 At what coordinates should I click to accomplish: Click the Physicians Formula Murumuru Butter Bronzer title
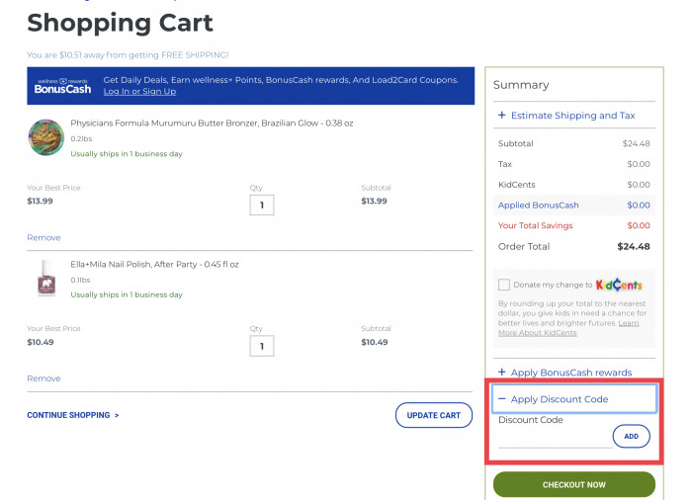tap(212, 124)
